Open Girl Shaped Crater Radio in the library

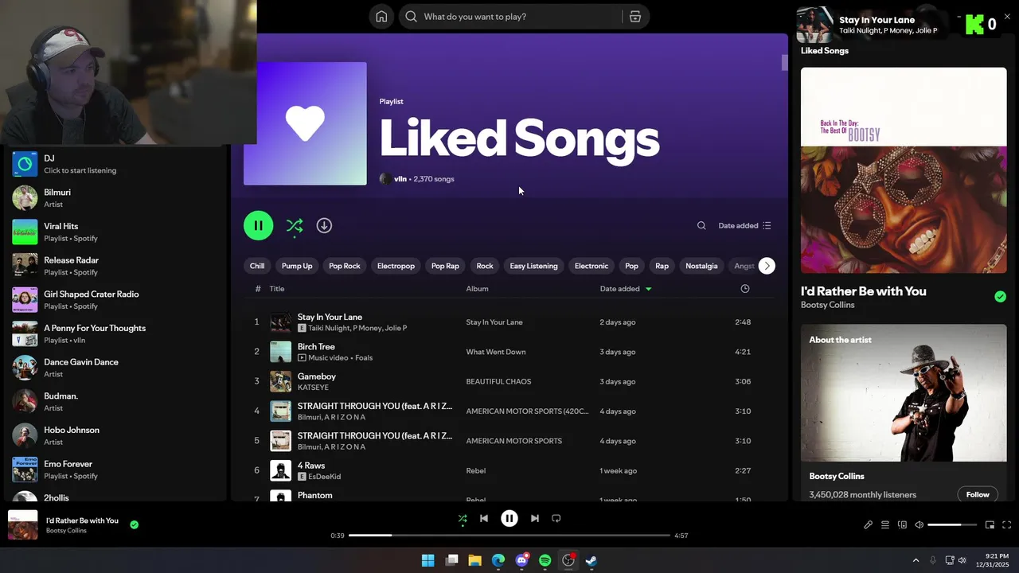pyautogui.click(x=115, y=300)
